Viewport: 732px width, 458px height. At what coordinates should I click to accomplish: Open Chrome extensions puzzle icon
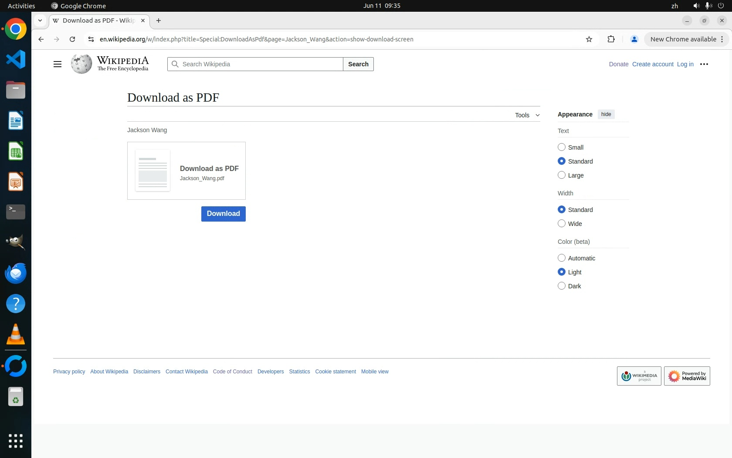[611, 39]
